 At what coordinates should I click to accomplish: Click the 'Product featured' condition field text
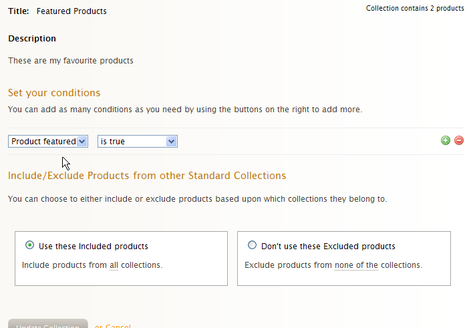[x=43, y=141]
